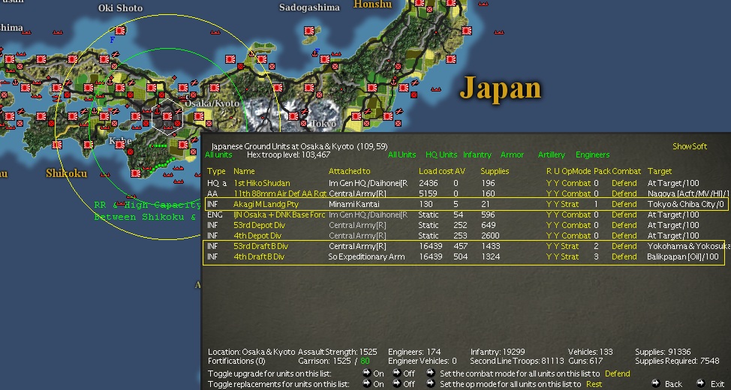Click the 'Supplies: 91336' readout
This screenshot has width=731, height=390.
(x=663, y=352)
